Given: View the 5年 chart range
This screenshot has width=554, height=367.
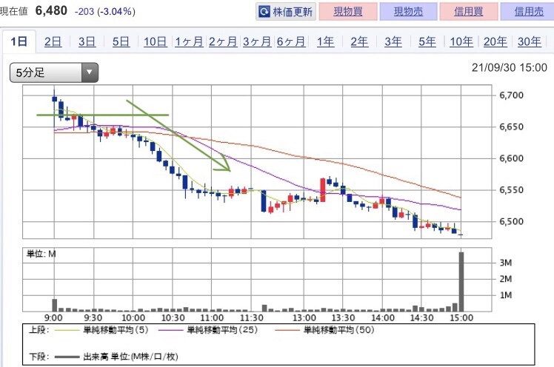Looking at the screenshot, I should [x=427, y=41].
